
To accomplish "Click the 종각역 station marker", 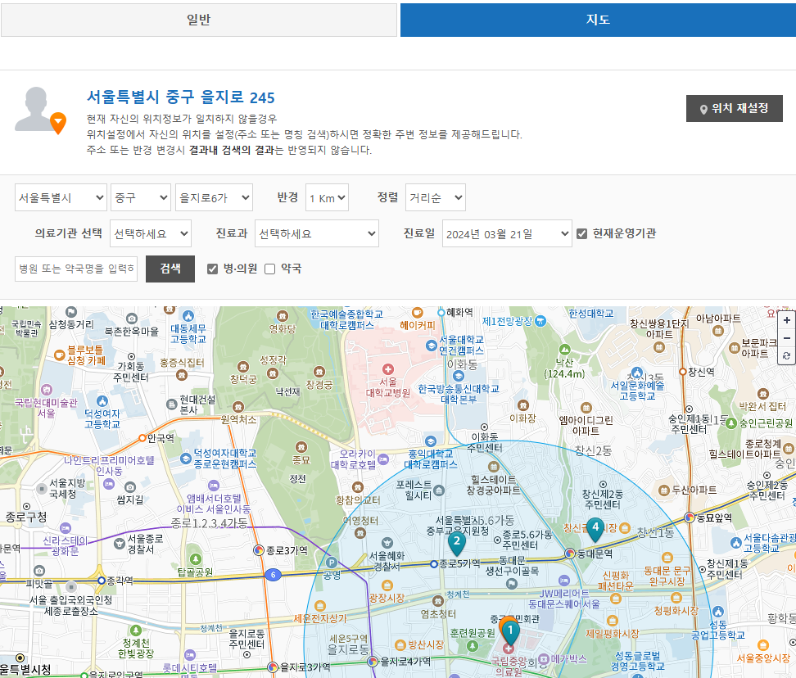I will point(102,581).
